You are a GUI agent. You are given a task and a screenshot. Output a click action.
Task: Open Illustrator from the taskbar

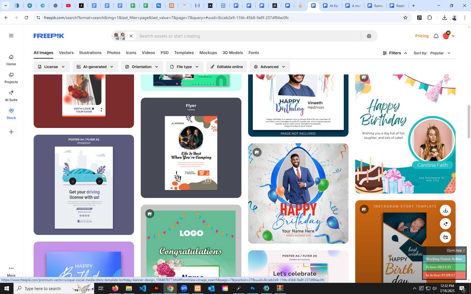coord(156,288)
